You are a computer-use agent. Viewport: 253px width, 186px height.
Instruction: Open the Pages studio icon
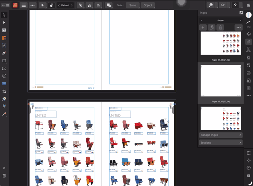click(249, 41)
